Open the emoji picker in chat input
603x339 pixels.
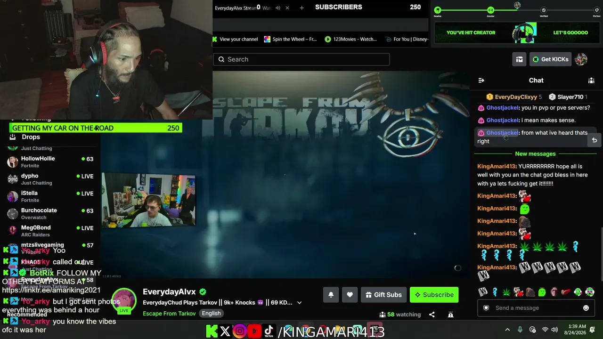[x=586, y=308]
